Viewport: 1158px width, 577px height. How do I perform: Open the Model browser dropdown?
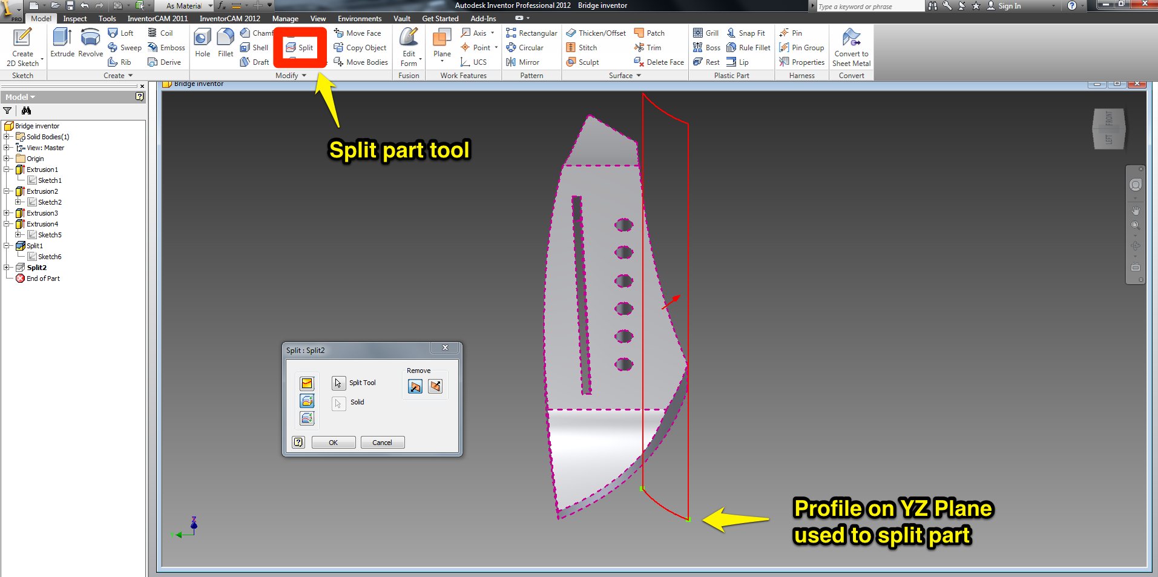point(20,97)
